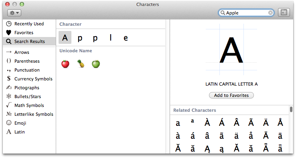Screen dimensions: 296x158
Task: Open the Recently Used category
Action: [x=29, y=24]
